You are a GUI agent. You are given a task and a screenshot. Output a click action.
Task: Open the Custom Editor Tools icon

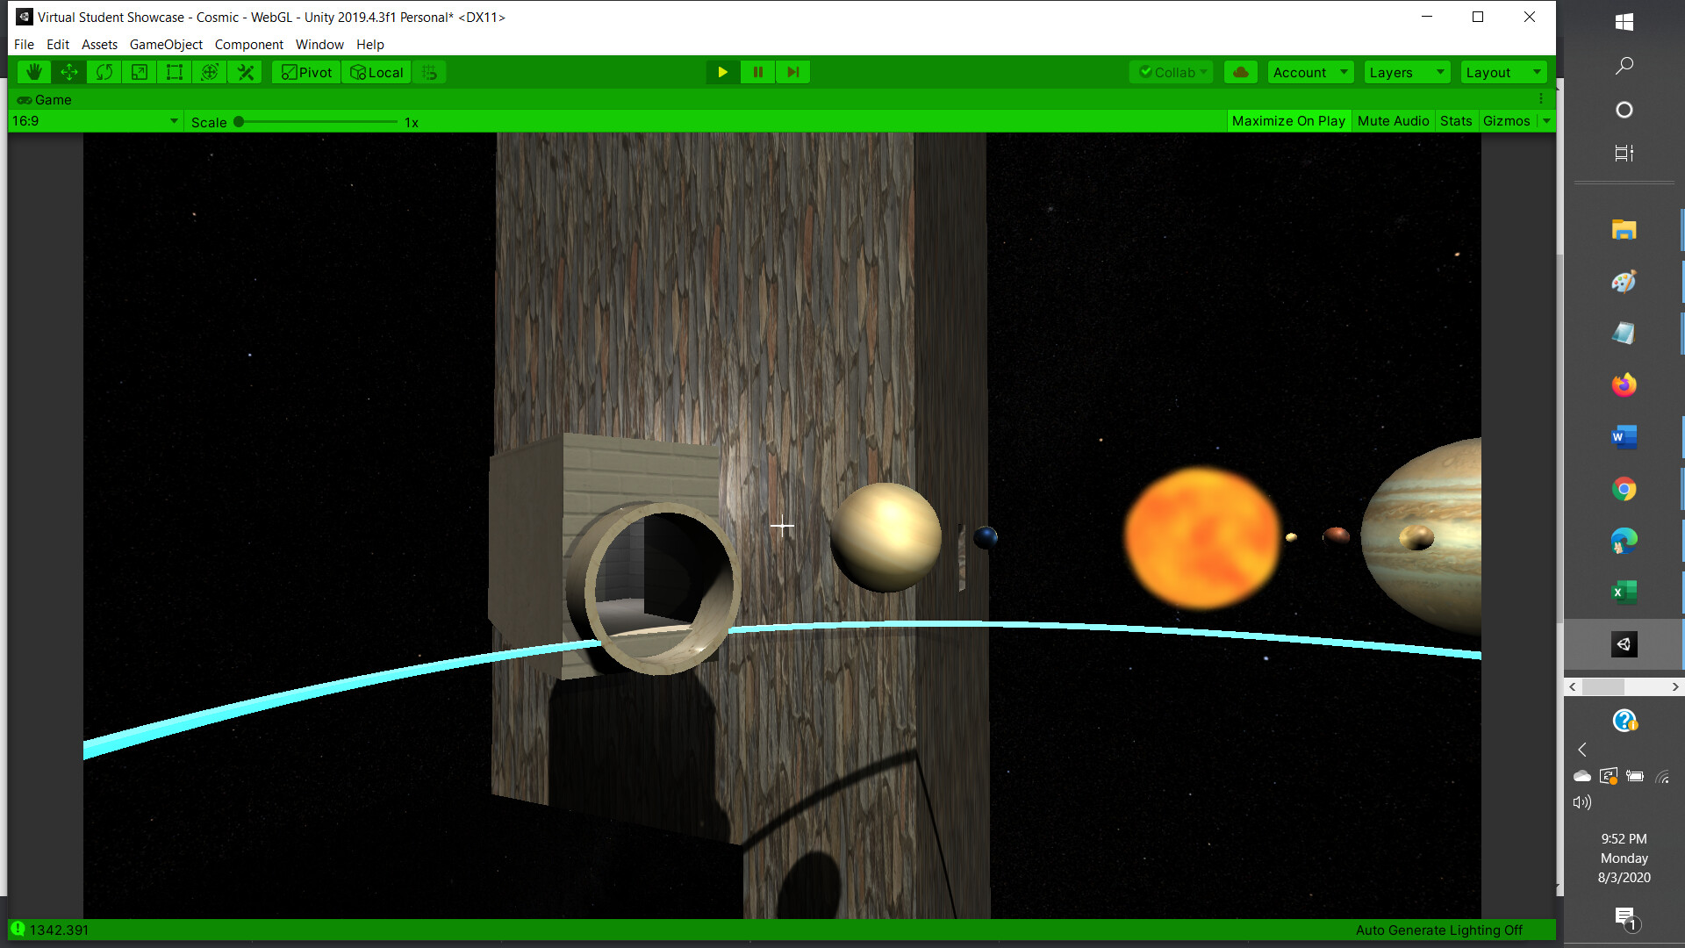[x=244, y=72]
